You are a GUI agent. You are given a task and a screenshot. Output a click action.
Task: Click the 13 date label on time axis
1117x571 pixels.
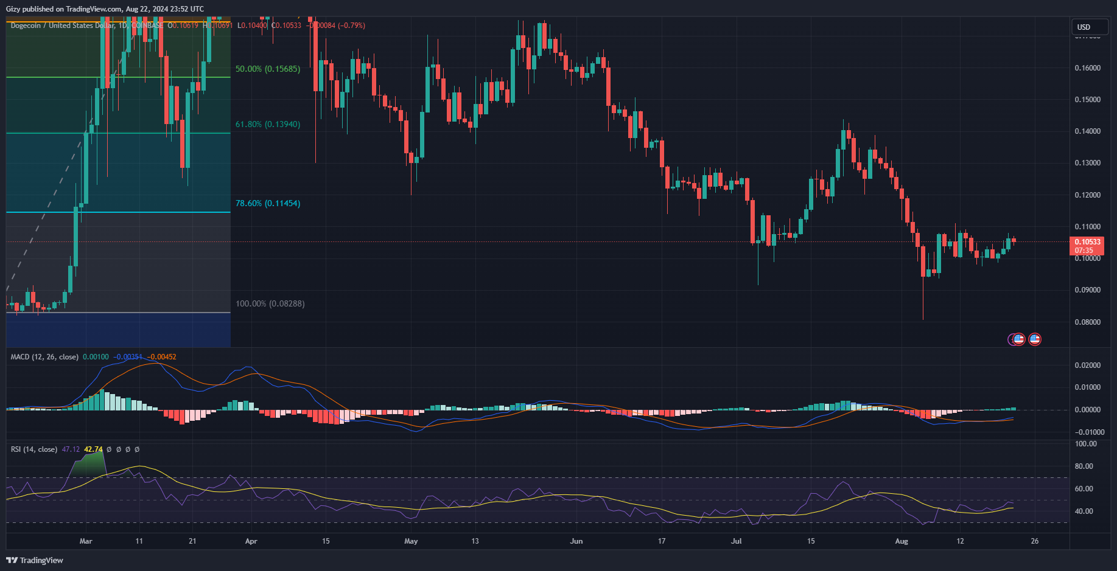(475, 541)
